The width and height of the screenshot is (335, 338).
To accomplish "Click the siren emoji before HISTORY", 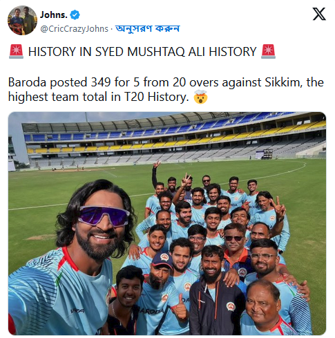I will point(16,51).
